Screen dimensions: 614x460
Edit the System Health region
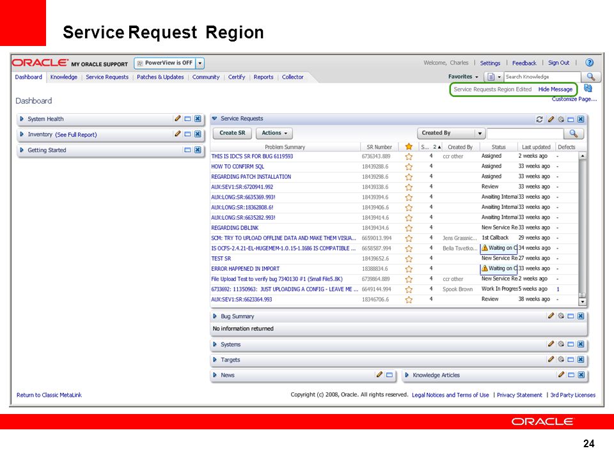[178, 119]
